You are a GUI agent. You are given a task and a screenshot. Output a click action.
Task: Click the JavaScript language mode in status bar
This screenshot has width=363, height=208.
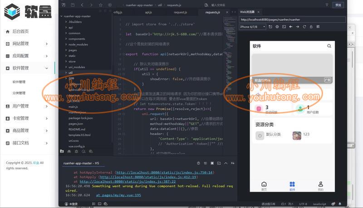(319, 204)
